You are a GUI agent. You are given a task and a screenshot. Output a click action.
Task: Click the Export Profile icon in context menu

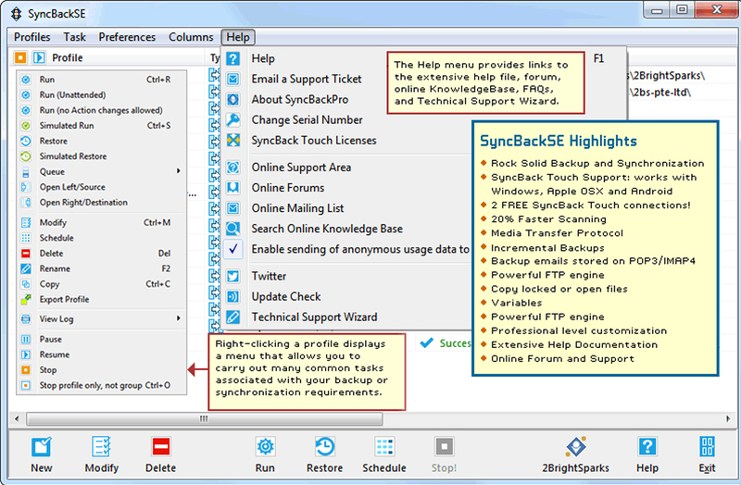point(26,299)
